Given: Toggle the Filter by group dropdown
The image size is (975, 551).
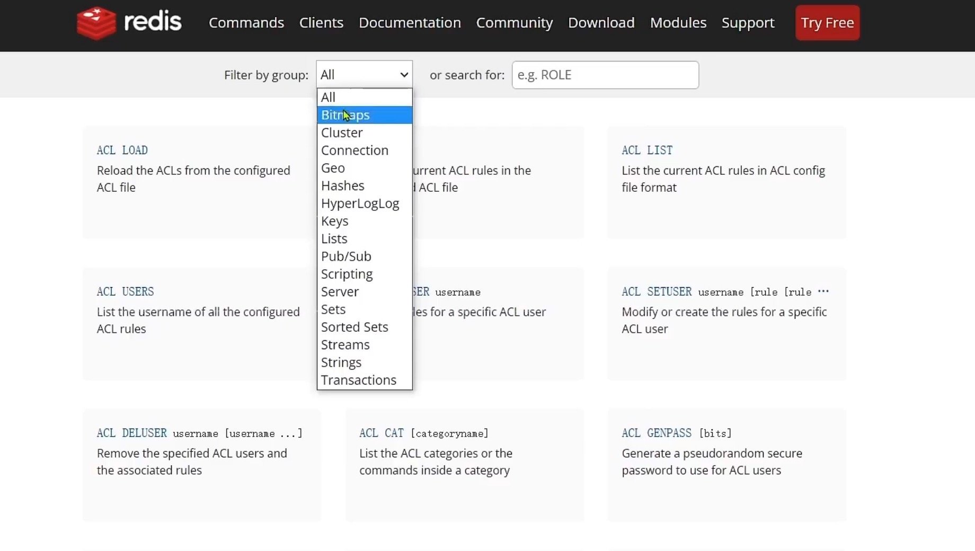Looking at the screenshot, I should (x=365, y=75).
